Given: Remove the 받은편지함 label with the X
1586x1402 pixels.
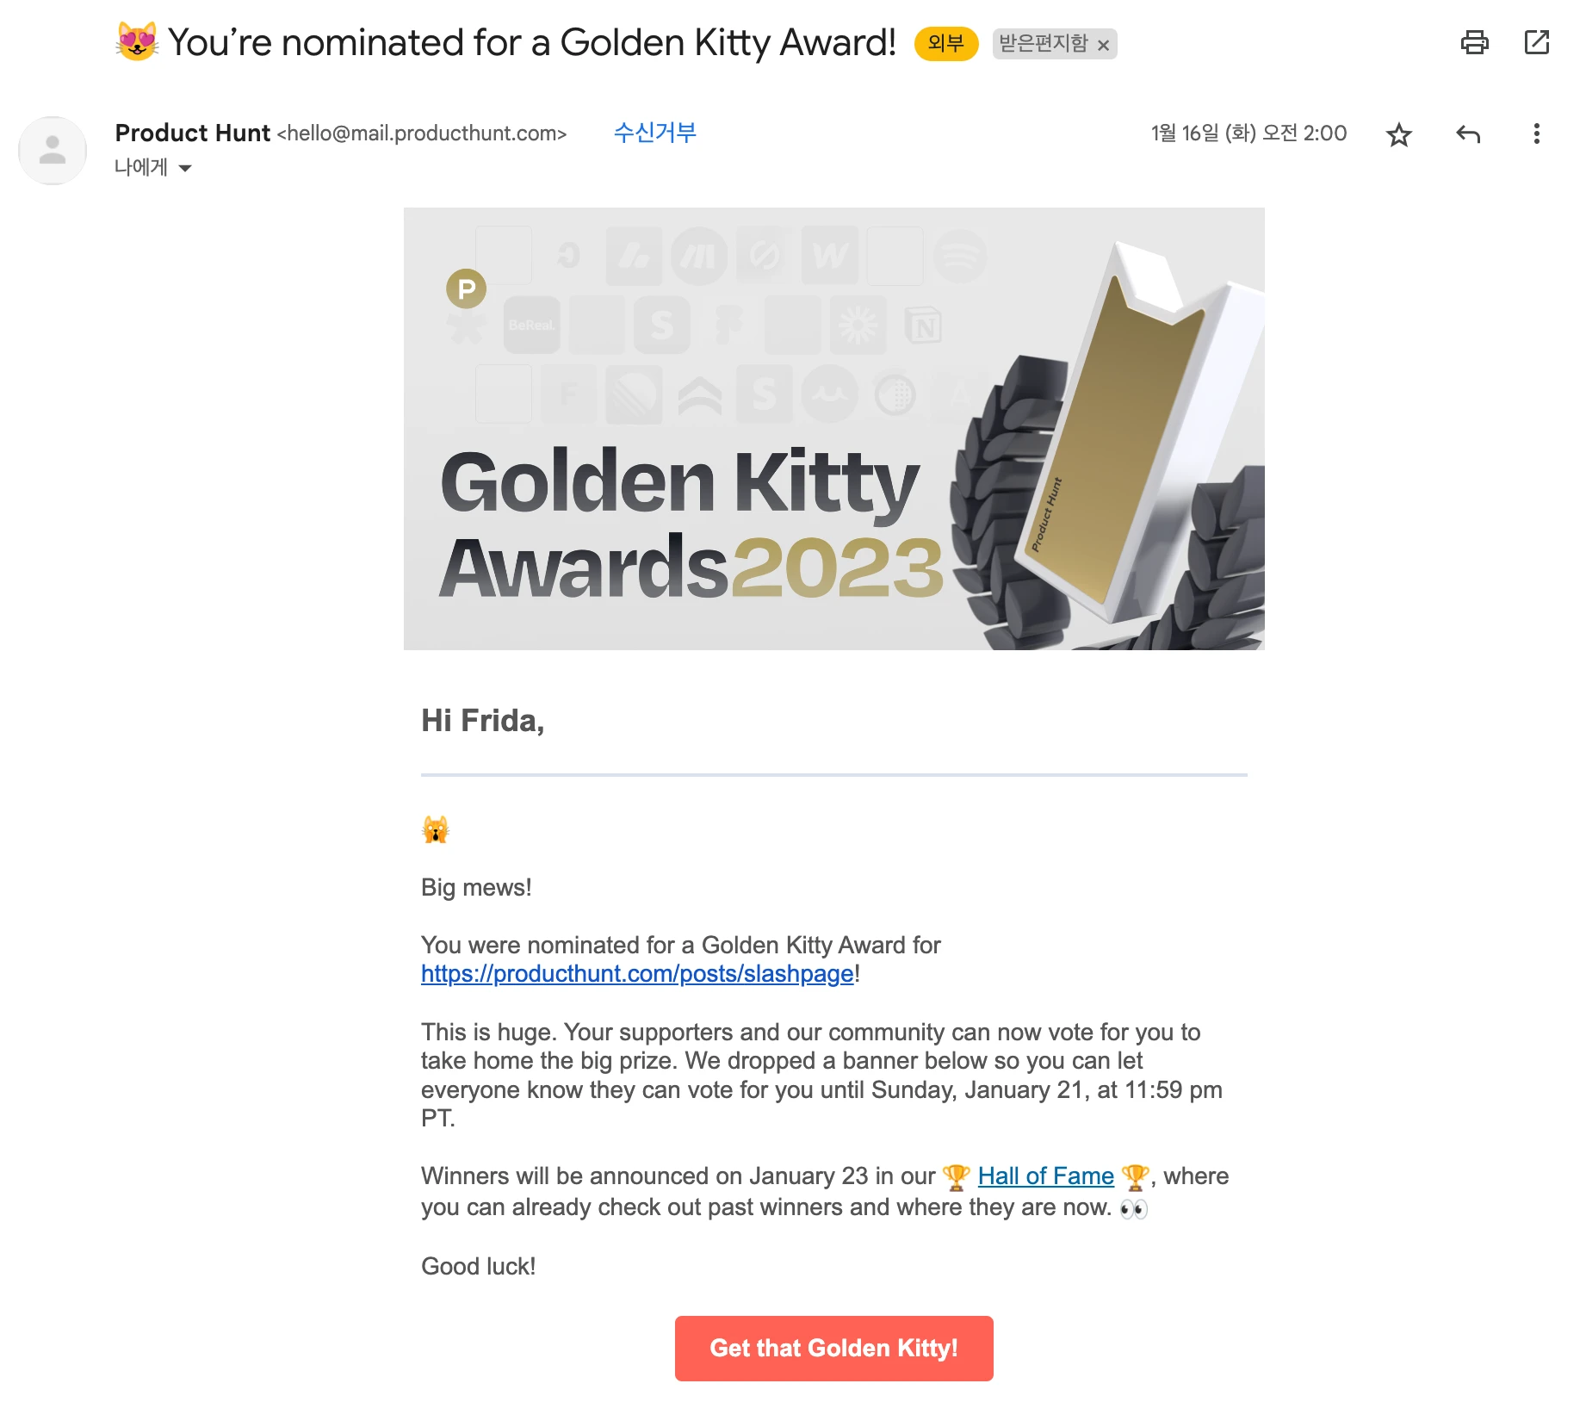Looking at the screenshot, I should coord(1103,45).
